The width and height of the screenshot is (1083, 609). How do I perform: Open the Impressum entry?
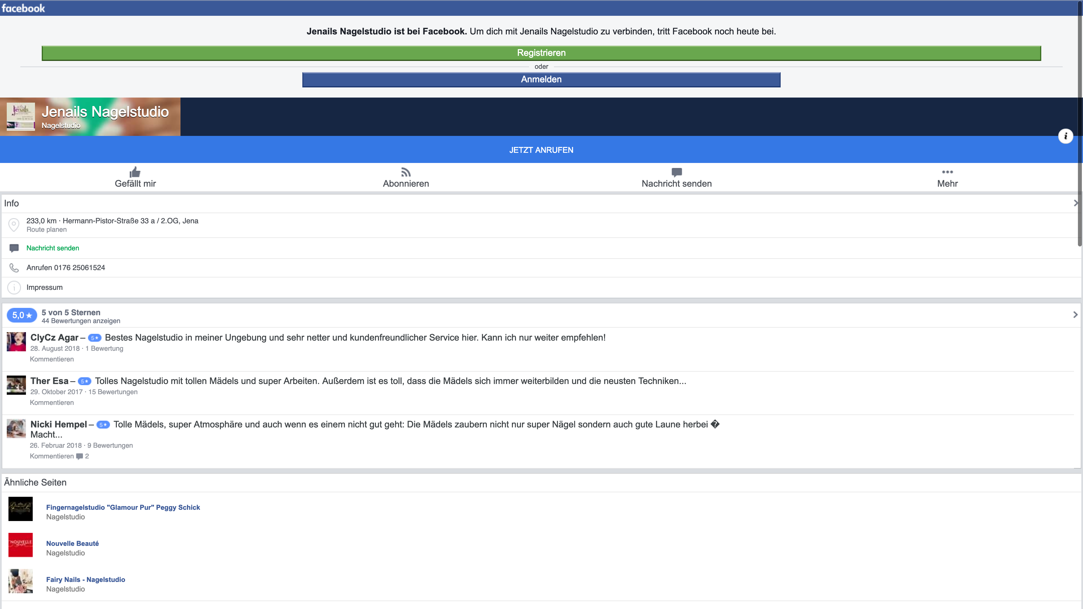45,288
